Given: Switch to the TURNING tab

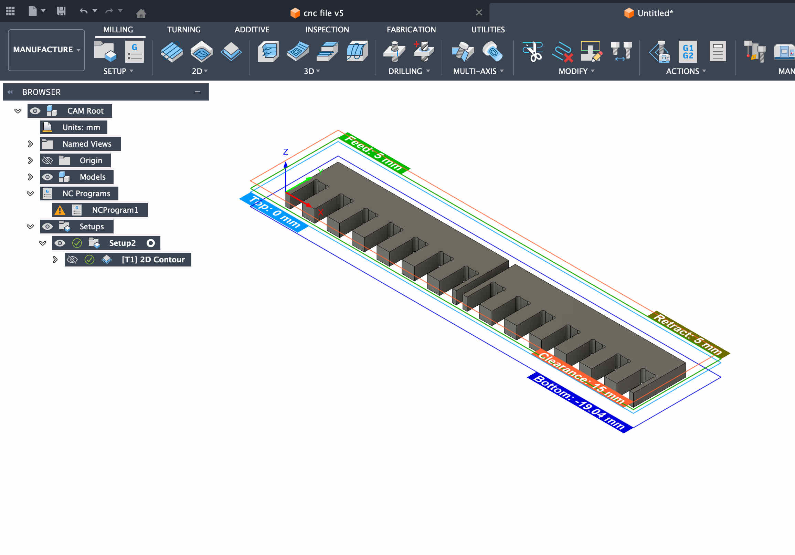Looking at the screenshot, I should pos(184,30).
